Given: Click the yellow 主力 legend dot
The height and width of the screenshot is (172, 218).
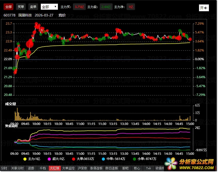Looking at the screenshot, I should [25, 159].
